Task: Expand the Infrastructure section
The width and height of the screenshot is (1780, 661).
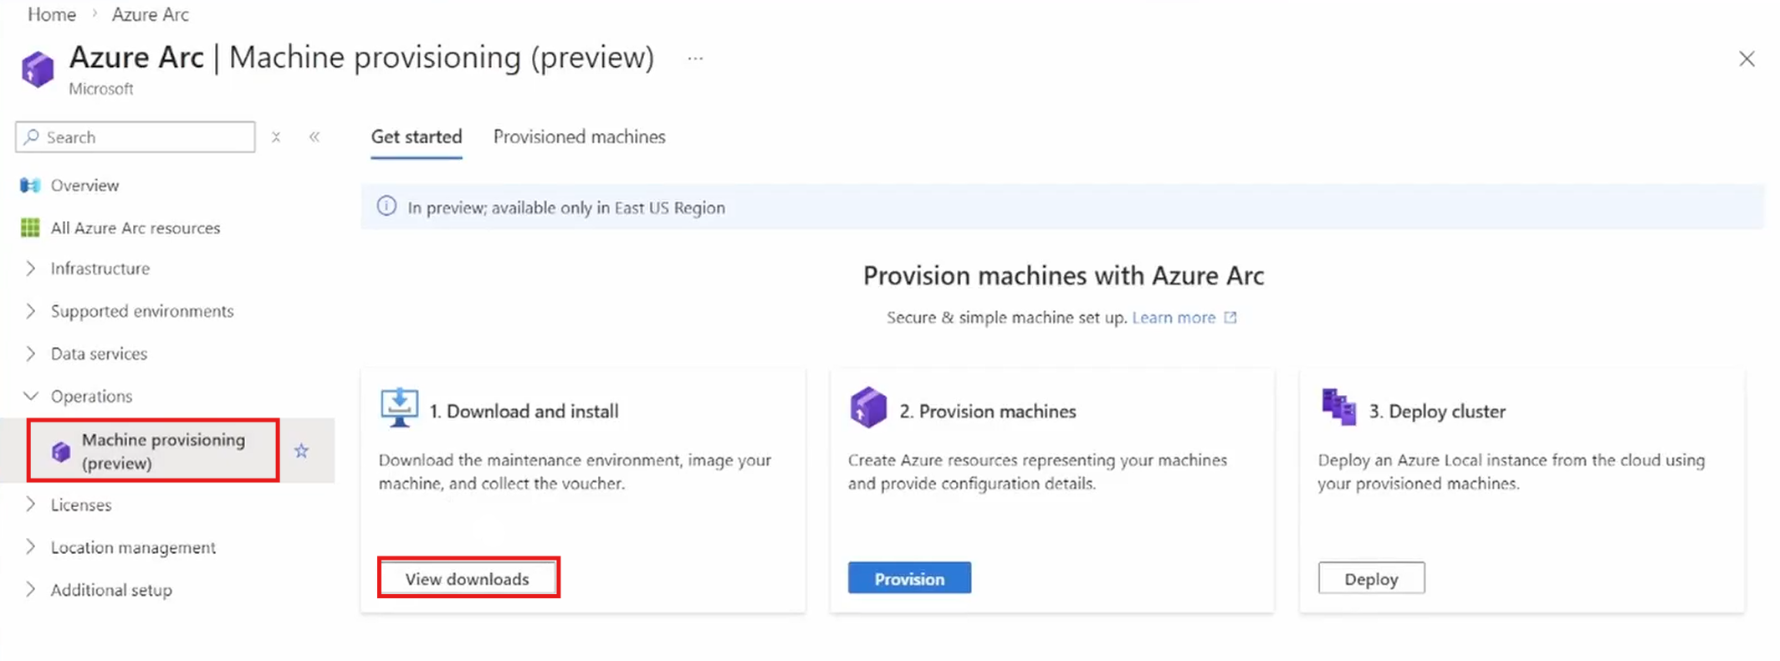Action: pos(100,269)
